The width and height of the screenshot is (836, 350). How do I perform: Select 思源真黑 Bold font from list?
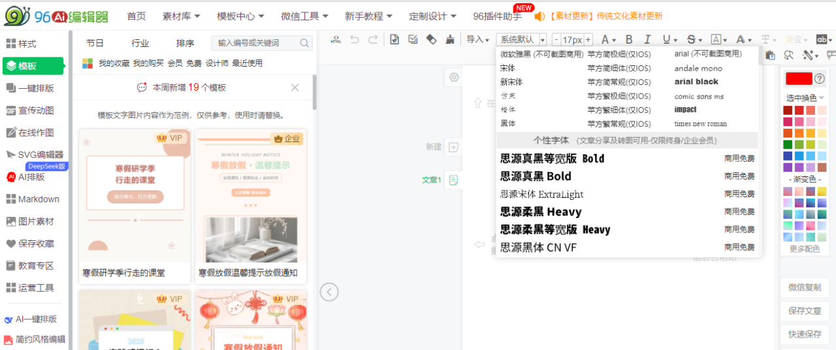pos(536,176)
